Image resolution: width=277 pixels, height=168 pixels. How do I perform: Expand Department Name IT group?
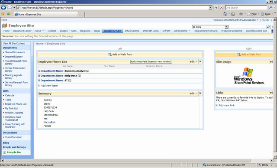tap(39, 81)
